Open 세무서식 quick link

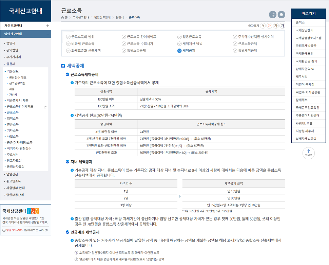[302, 77]
